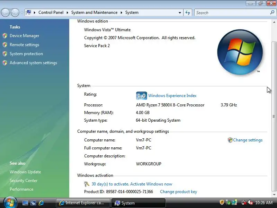Open Advanced system settings
This screenshot has width=277, height=208.
[x=33, y=63]
